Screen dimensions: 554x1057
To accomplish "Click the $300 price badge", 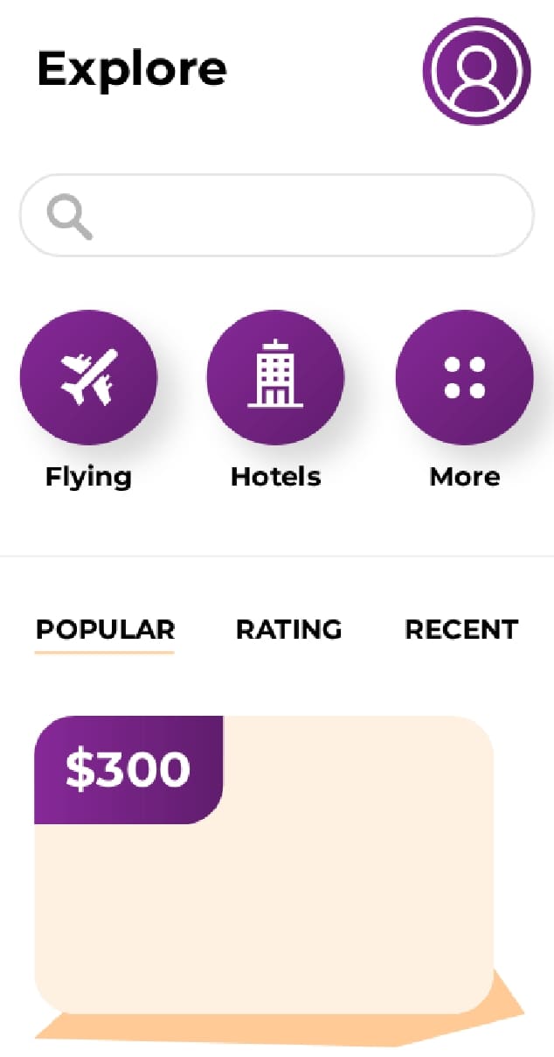I will click(x=128, y=770).
